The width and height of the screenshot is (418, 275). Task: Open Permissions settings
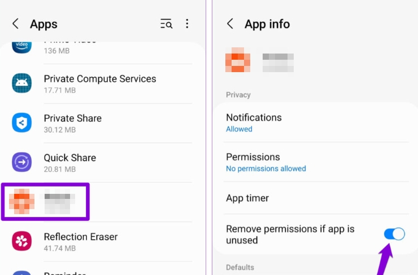tap(316, 162)
